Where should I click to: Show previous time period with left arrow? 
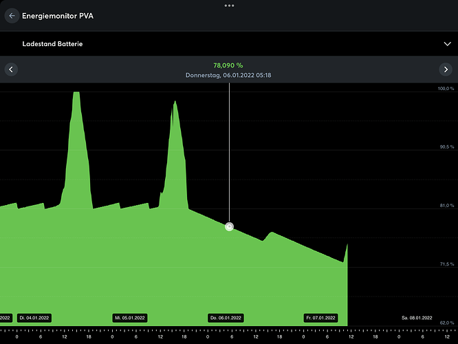point(11,69)
